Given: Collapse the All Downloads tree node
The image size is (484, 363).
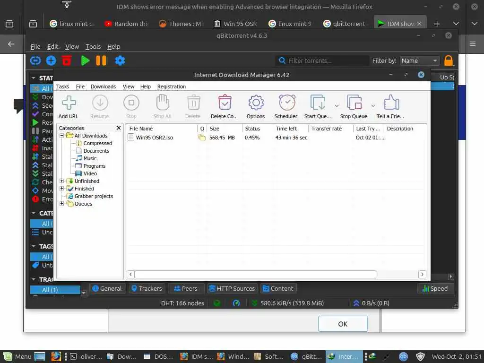Looking at the screenshot, I should pyautogui.click(x=62, y=135).
